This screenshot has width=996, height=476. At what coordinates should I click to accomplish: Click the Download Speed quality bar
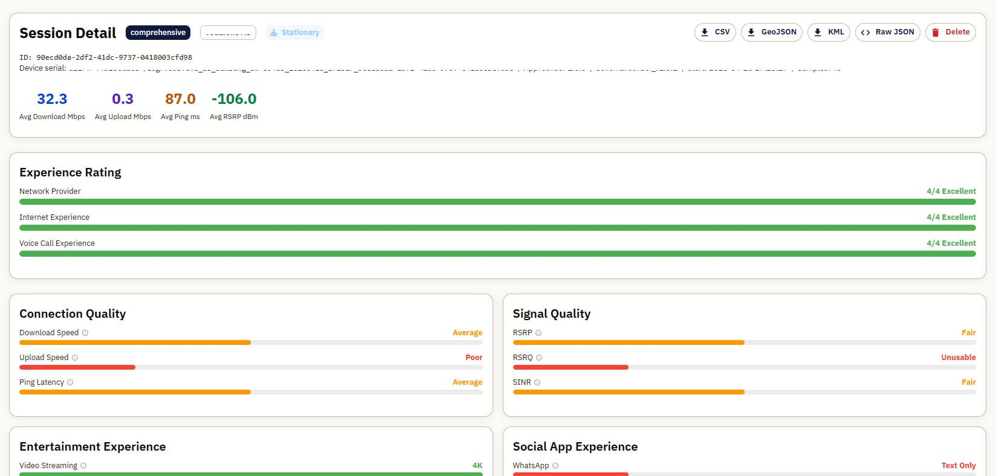coord(251,343)
